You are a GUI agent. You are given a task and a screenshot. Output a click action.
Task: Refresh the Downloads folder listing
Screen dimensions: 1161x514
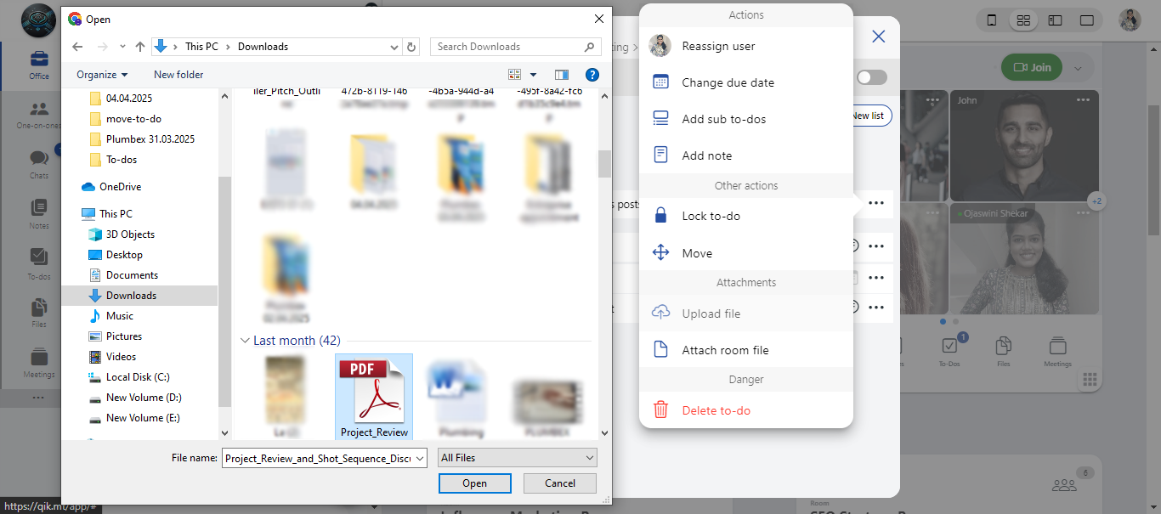tap(412, 47)
